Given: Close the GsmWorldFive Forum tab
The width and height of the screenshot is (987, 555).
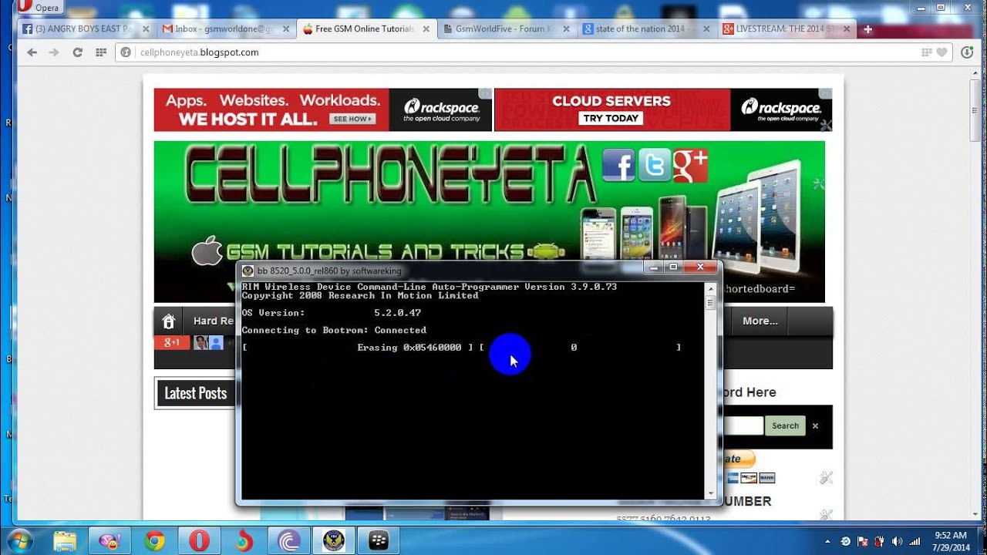Looking at the screenshot, I should (567, 29).
